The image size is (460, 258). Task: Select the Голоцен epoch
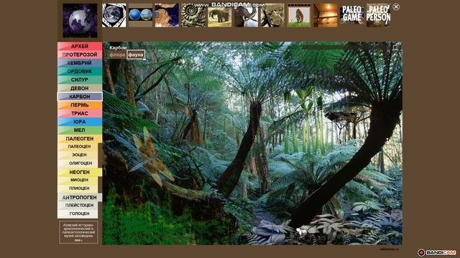pos(78,214)
